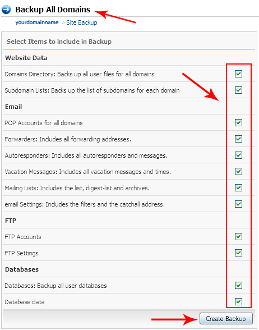Click the Create Backup button

pyautogui.click(x=226, y=319)
